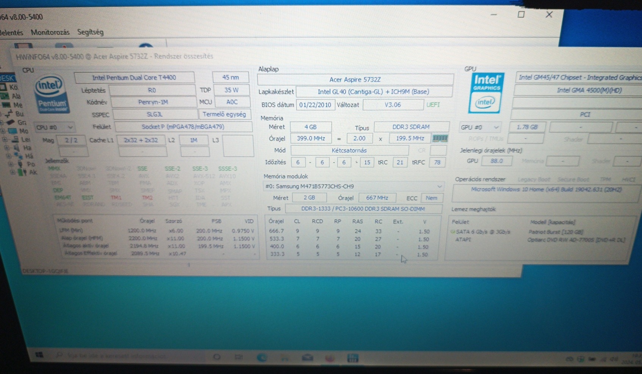Click the Intel GL40 (Cantiga-GL) chipset field
Screen dimensions: 642x374
coord(373,92)
